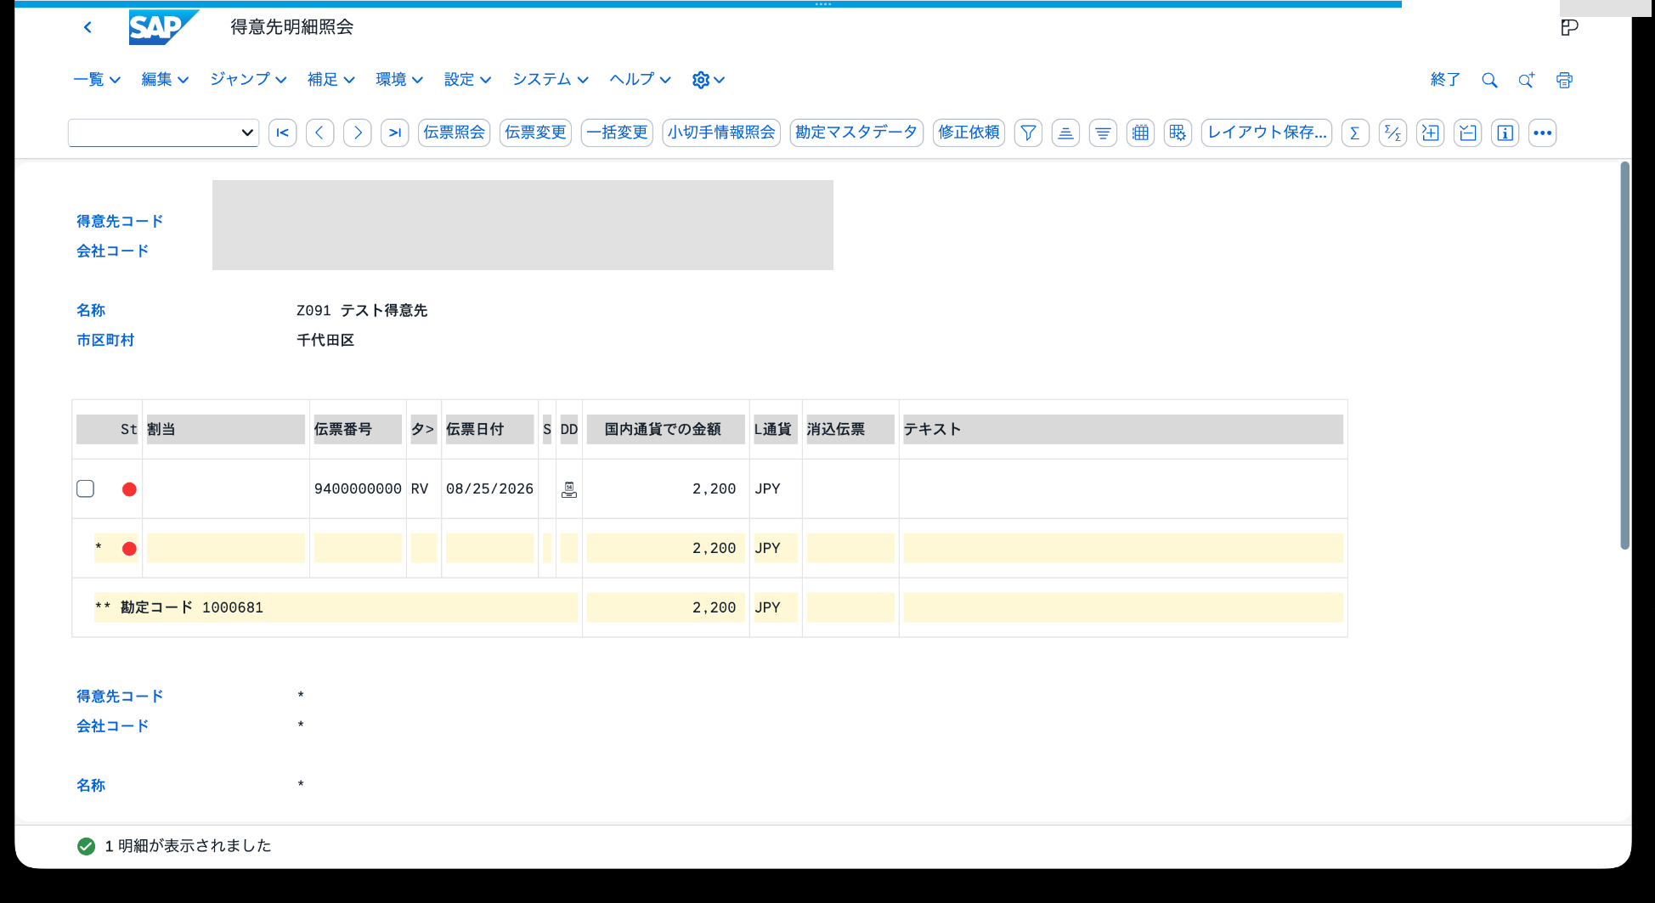Click the document icon in the 9400000000 row

coord(569,489)
